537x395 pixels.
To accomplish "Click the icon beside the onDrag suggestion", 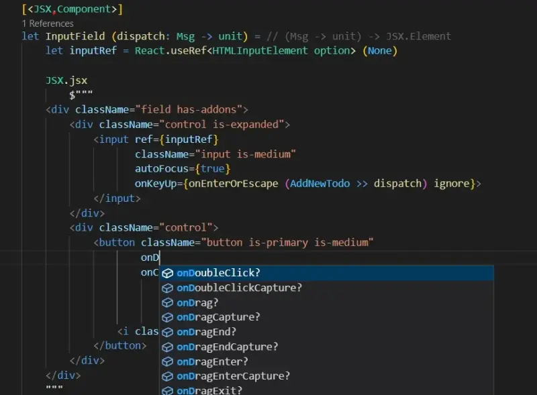I will coord(168,302).
